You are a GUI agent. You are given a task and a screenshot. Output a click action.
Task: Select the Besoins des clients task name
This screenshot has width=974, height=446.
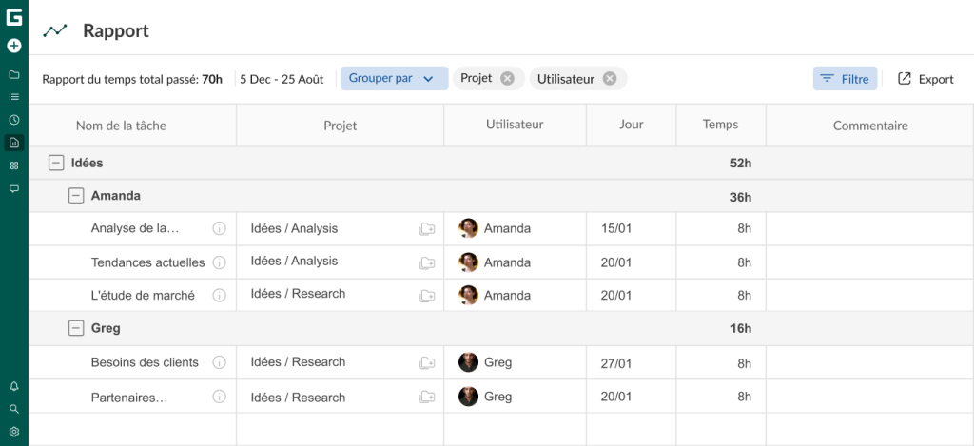(145, 362)
